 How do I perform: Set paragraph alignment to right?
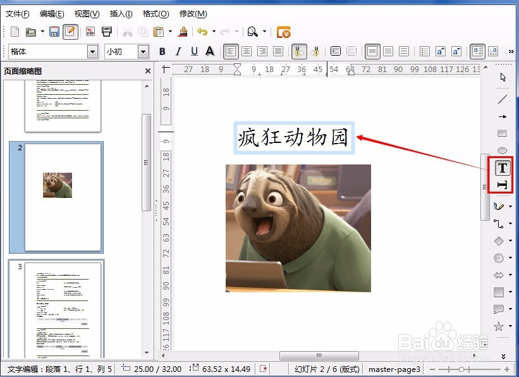[x=262, y=51]
